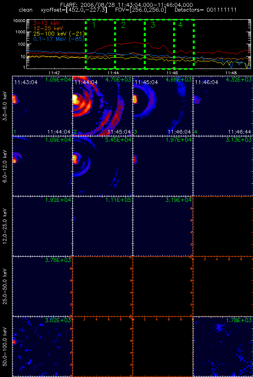Screen dimensions: 253x377
Task: Click the xyoffset=[452.0,-227.3] text
Action: point(74,10)
